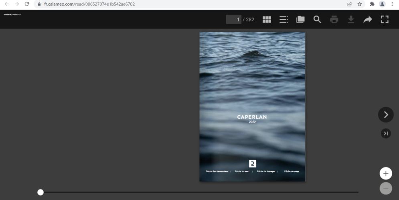This screenshot has height=200, width=399.
Task: Click the CAPERLAN title on the cover
Action: click(252, 117)
